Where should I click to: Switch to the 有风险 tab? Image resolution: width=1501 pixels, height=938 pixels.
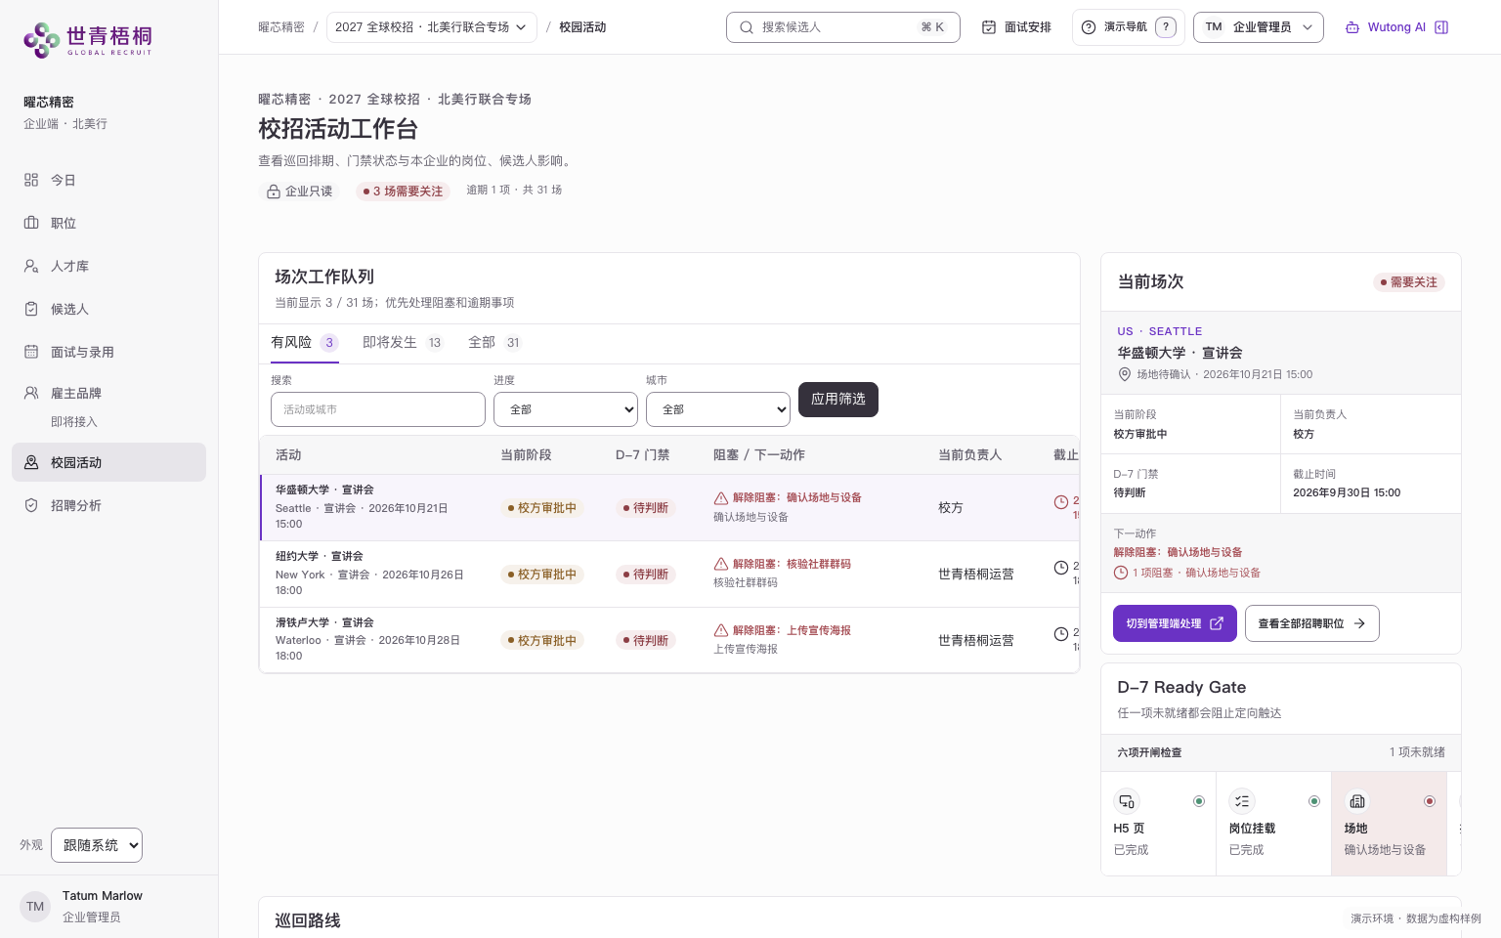click(304, 343)
